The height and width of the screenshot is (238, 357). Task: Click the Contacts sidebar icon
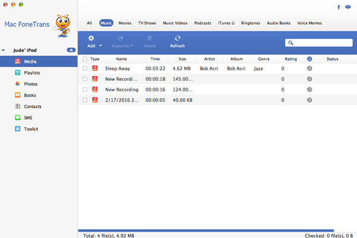tap(17, 106)
